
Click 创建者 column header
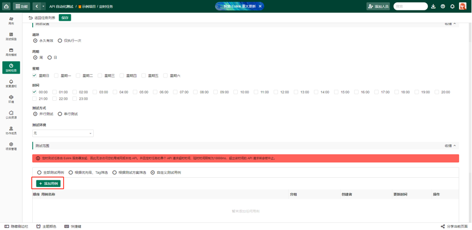pos(347,195)
